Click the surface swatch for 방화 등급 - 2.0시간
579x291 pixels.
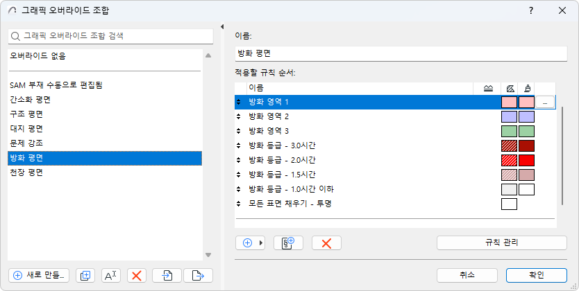pyautogui.click(x=526, y=160)
